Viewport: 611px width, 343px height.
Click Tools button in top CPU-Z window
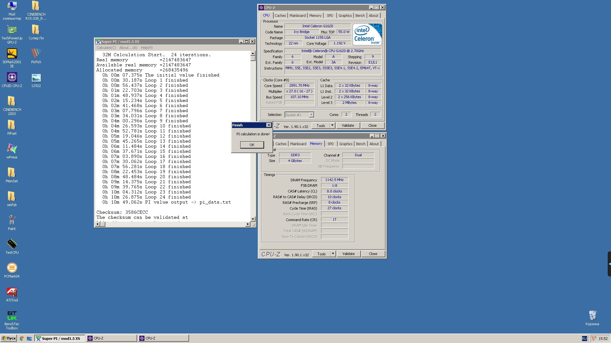321,126
